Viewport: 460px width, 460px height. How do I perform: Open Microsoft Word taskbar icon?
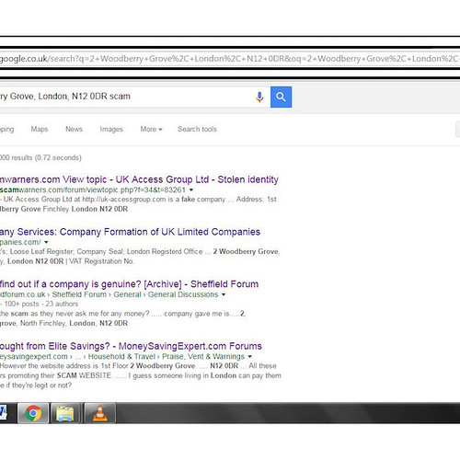[x=4, y=413]
